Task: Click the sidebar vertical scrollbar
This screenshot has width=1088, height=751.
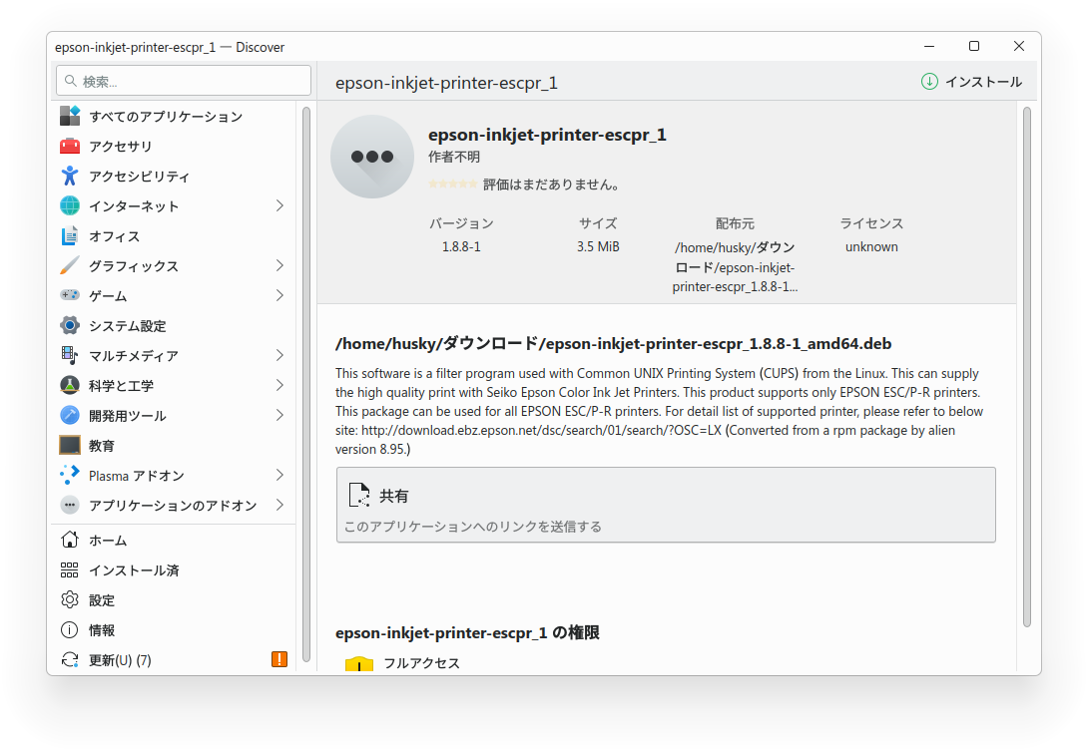Action: (306, 385)
